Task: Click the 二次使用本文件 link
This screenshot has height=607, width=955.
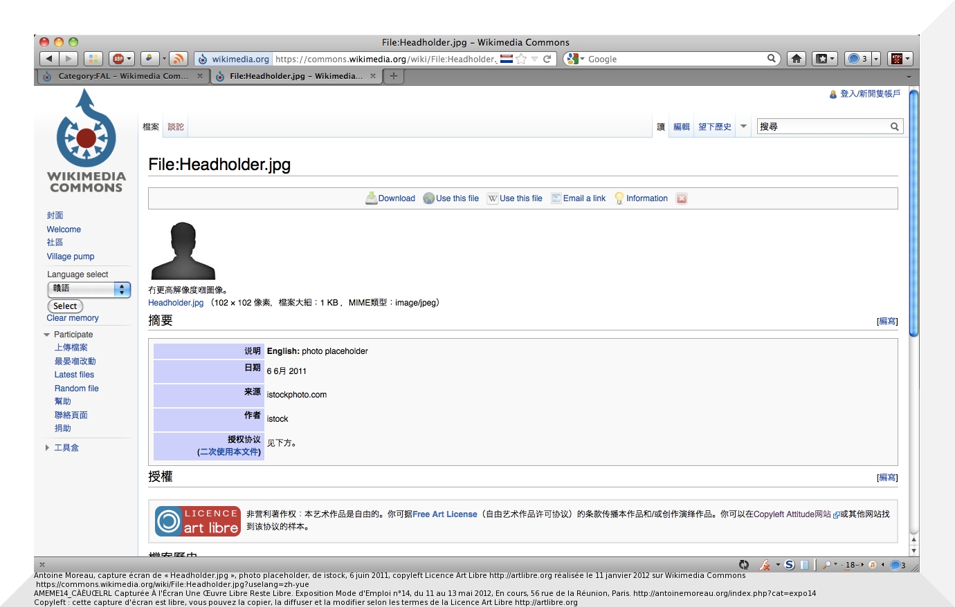Action: tap(229, 452)
